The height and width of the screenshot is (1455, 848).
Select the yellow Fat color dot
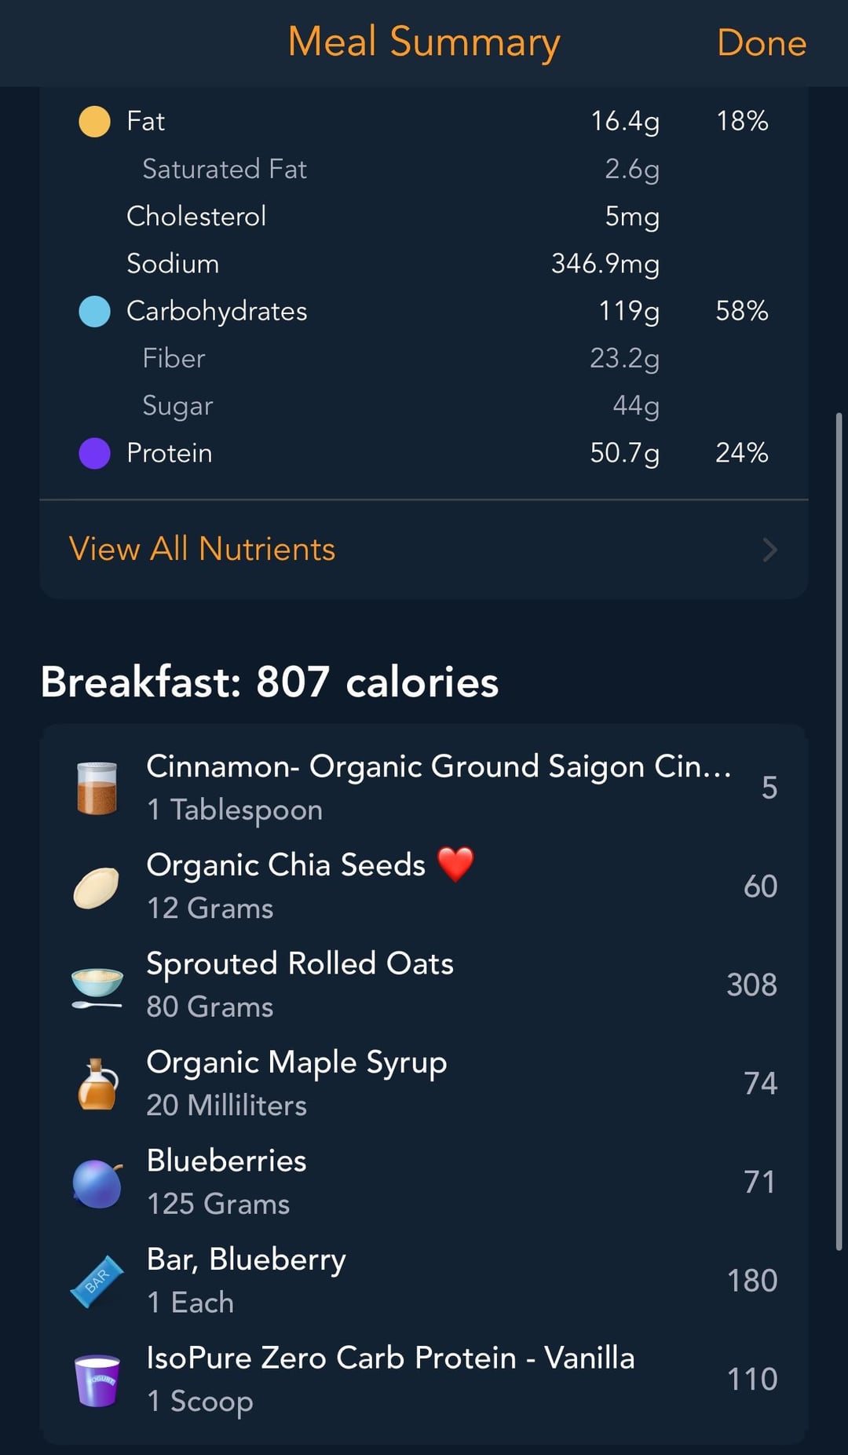coord(95,122)
